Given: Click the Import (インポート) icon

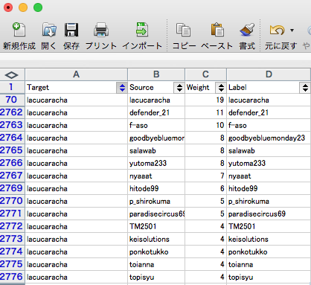Looking at the screenshot, I should tap(142, 30).
